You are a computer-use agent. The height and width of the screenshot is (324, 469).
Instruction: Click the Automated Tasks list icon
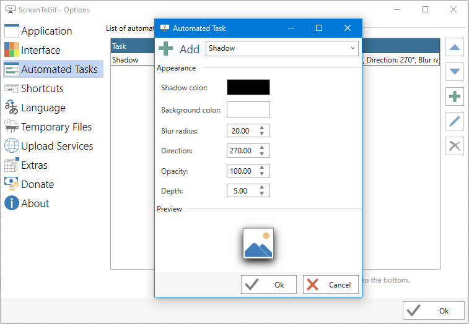(12, 69)
